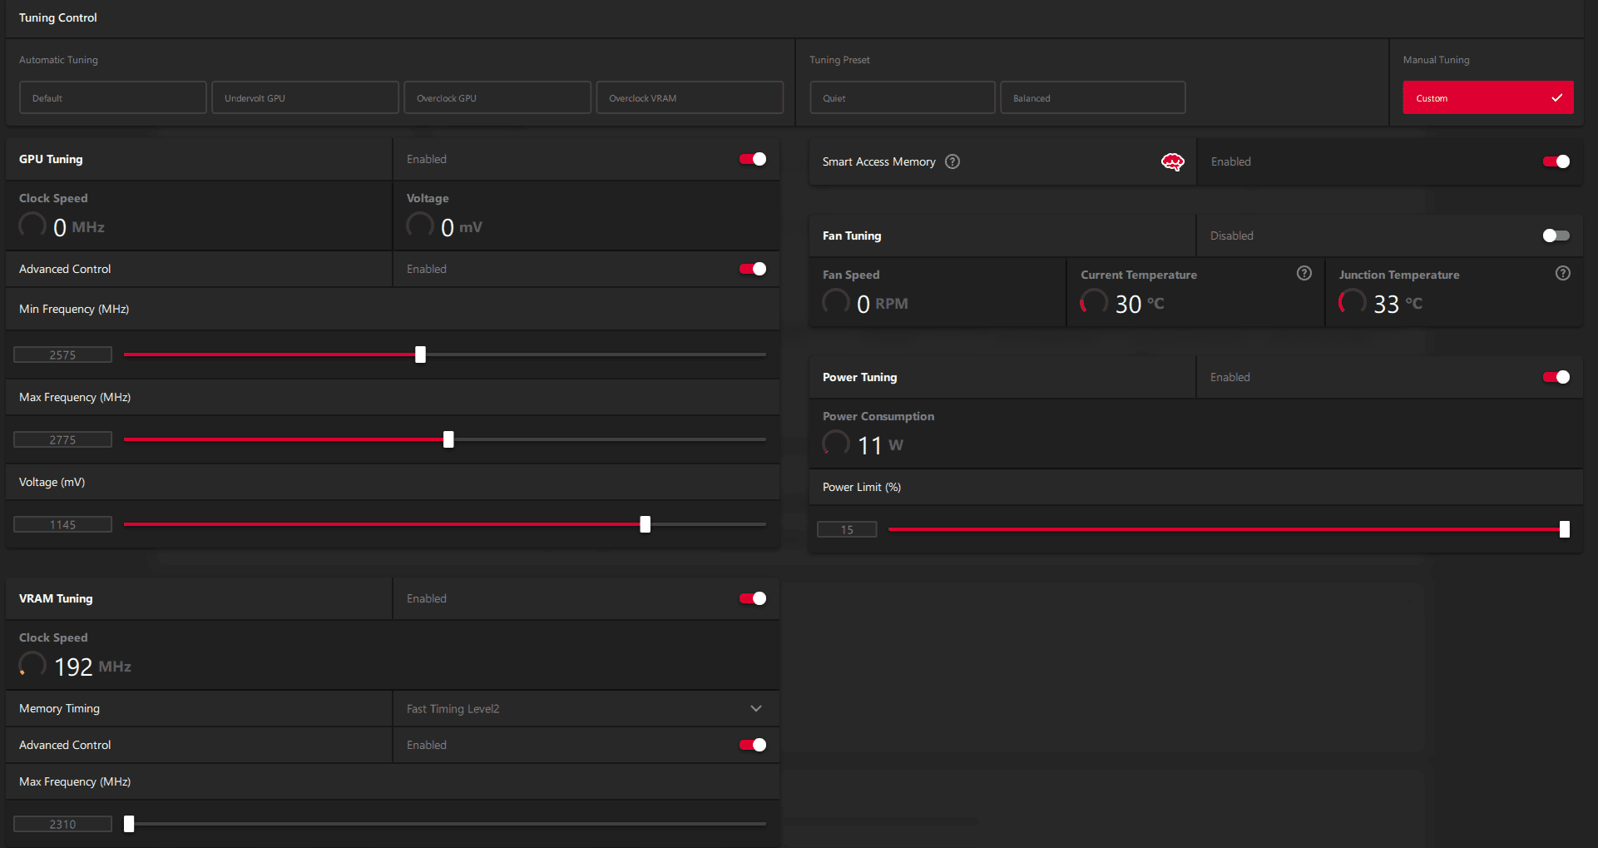Open Current Temperature help icon
This screenshot has width=1598, height=848.
coord(1304,273)
